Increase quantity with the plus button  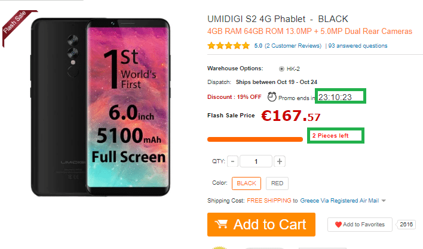coord(280,161)
